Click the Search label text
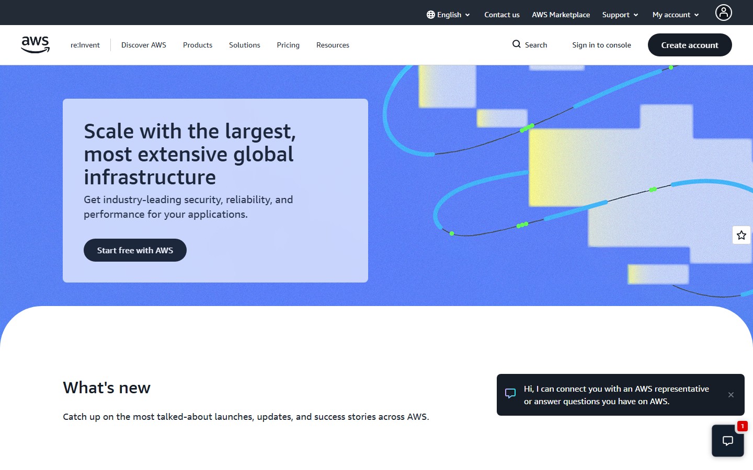This screenshot has height=470, width=753. (x=536, y=45)
